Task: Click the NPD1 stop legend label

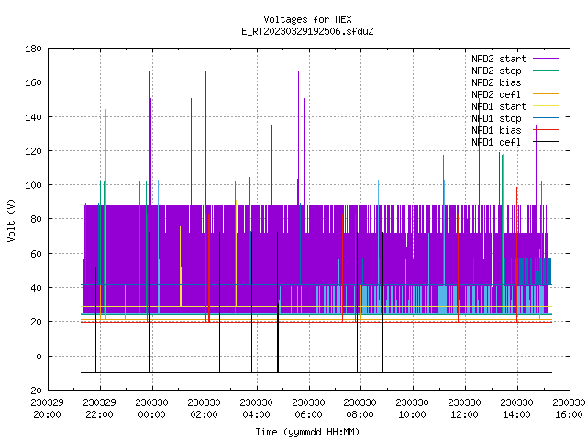Action: (496, 118)
